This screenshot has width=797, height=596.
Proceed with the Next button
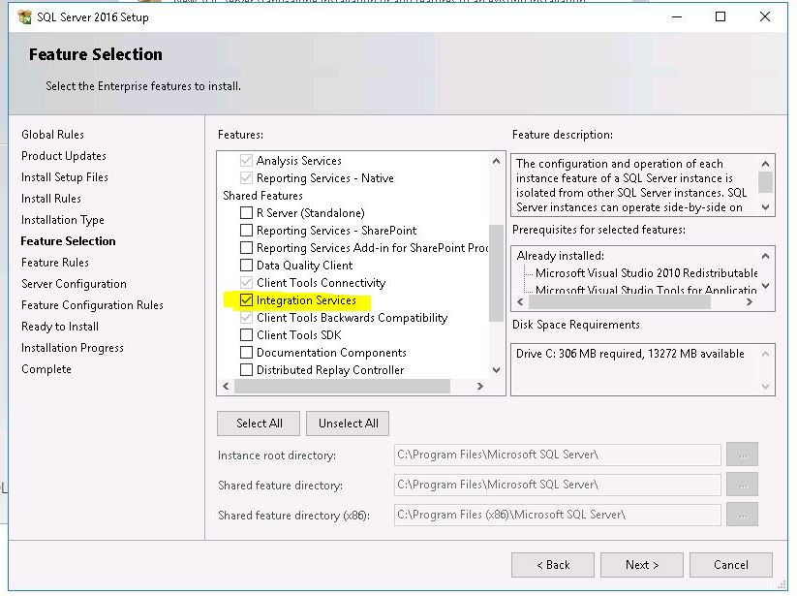pos(641,564)
